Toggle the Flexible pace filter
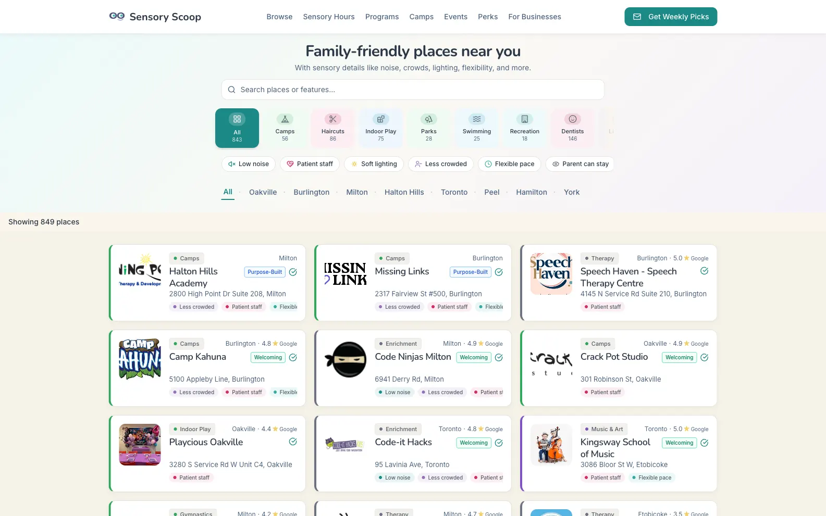Viewport: 826px width, 516px height. click(509, 164)
